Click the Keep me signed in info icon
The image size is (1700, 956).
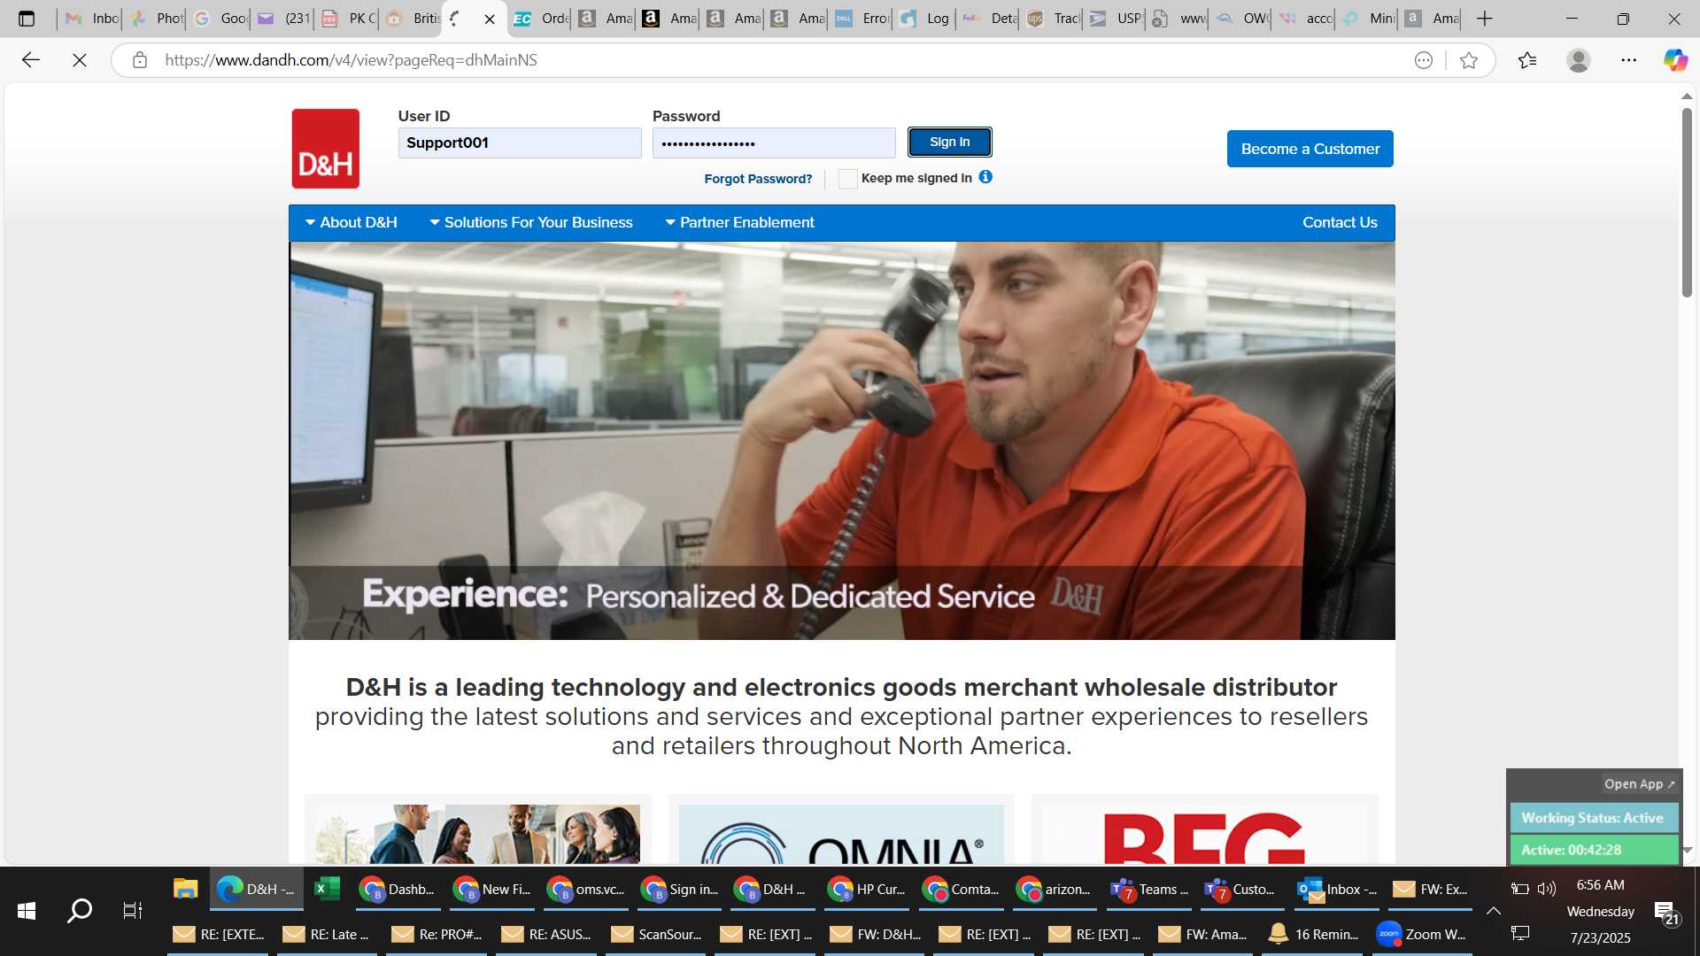tap(985, 177)
